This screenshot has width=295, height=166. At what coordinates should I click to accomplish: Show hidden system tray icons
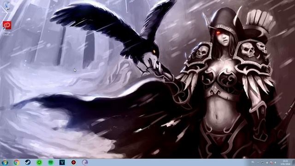click(x=258, y=162)
